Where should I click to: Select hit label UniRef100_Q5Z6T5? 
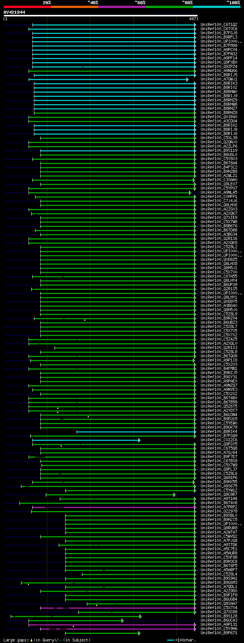(x=219, y=406)
